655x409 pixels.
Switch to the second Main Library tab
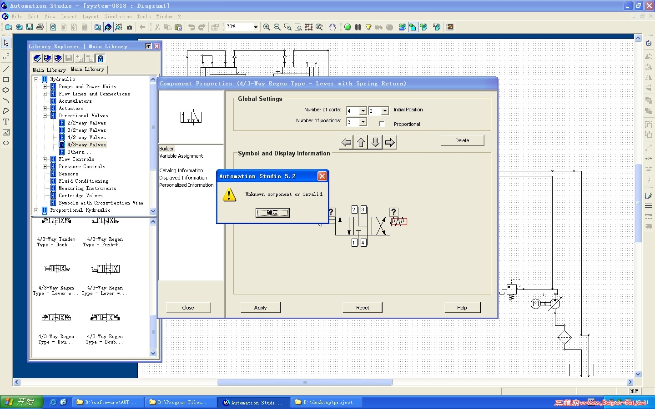coord(88,70)
